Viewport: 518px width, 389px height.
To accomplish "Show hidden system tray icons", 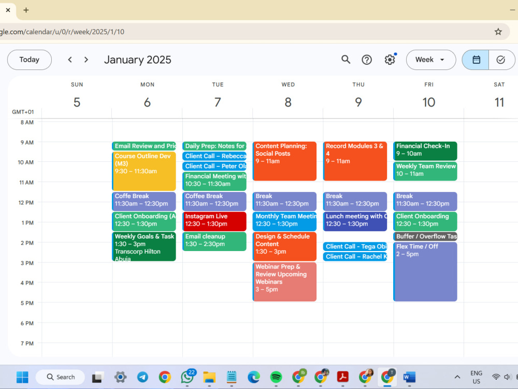I will [457, 377].
